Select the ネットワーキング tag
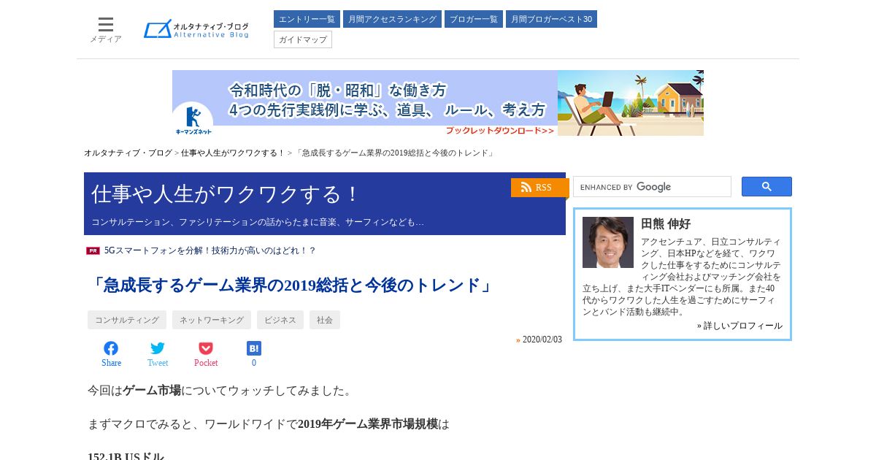 [212, 320]
